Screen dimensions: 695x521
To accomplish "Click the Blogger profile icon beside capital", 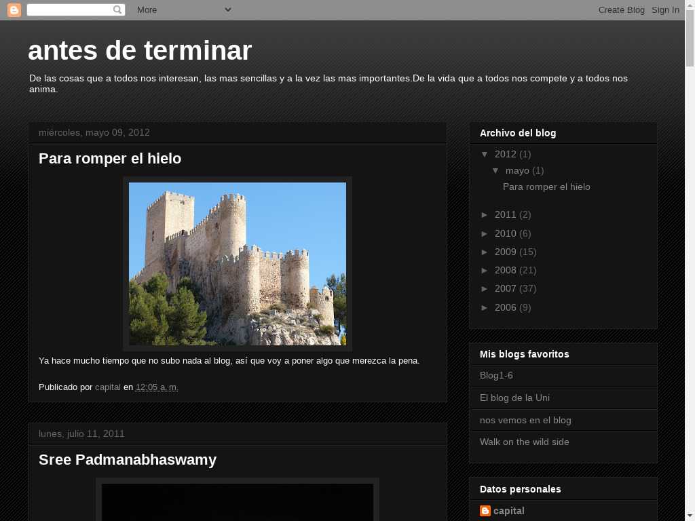I will pyautogui.click(x=485, y=511).
